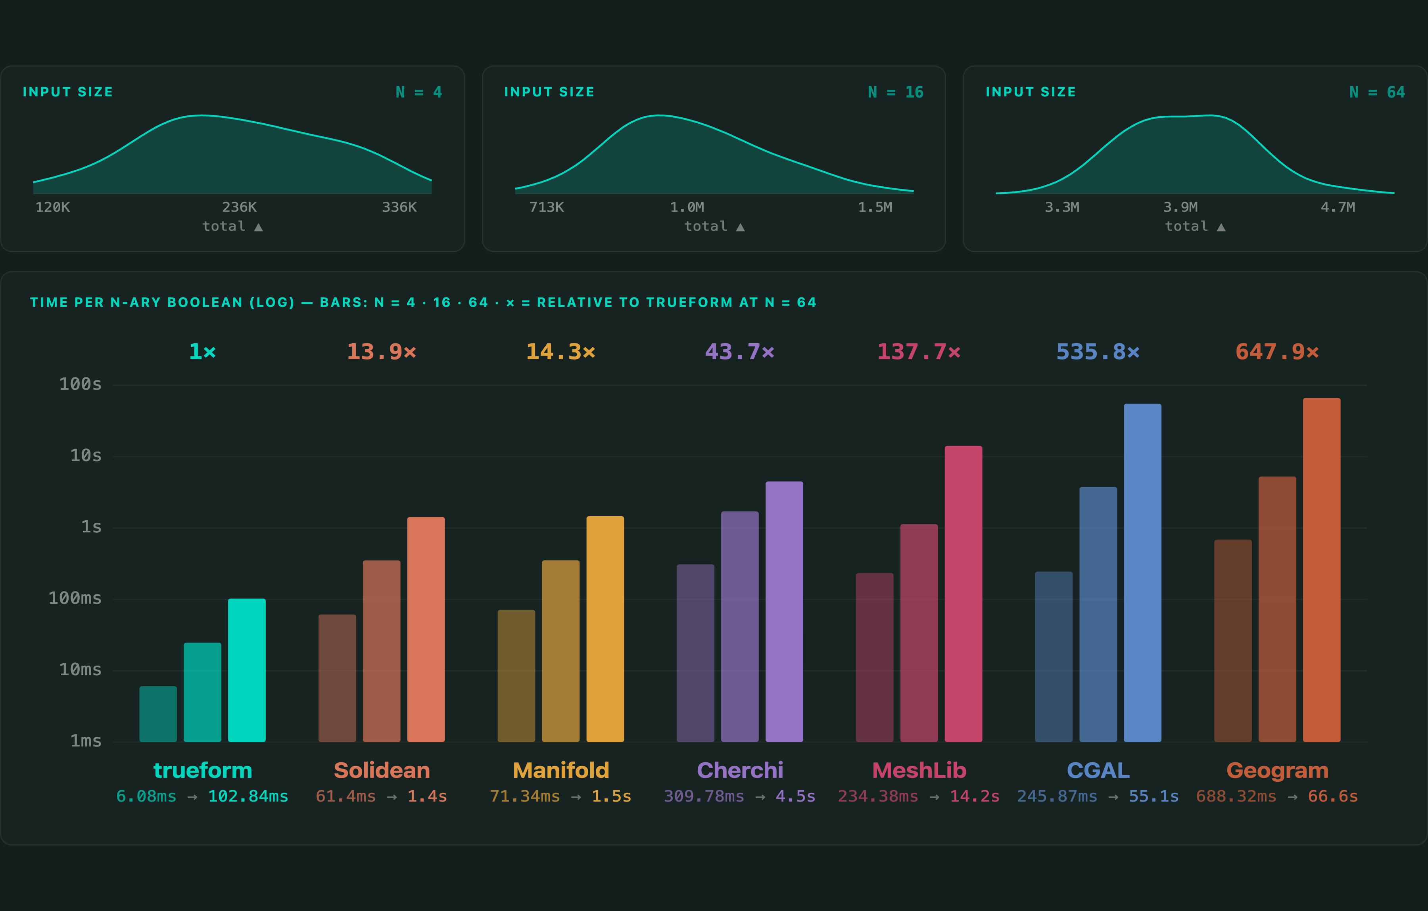This screenshot has width=1428, height=911.
Task: Select the 245.87ms timing value
Action: point(1057,796)
